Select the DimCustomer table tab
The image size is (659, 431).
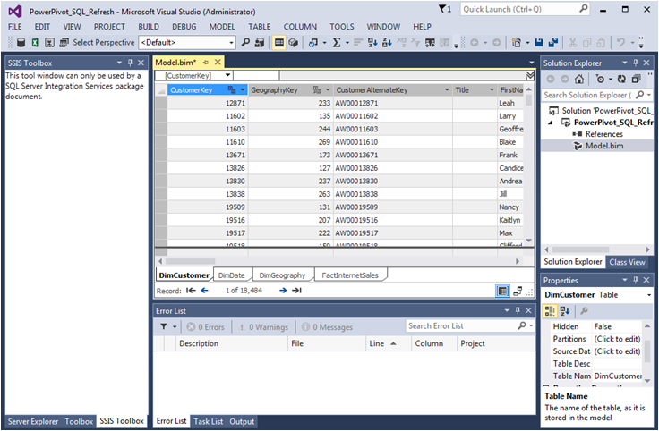tap(184, 275)
